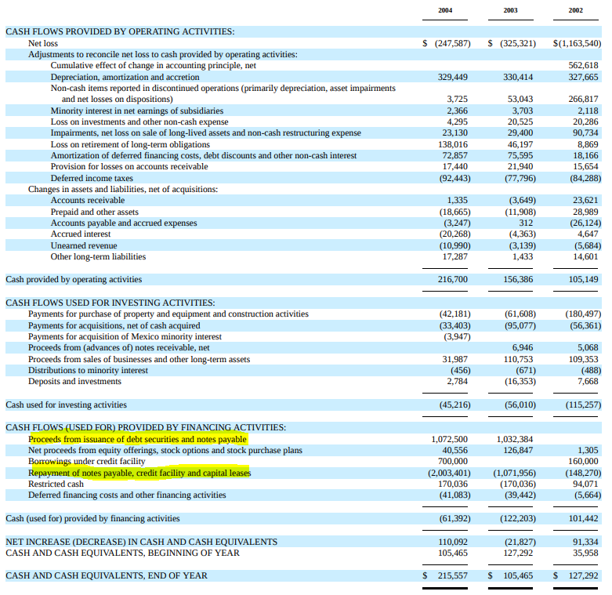Click the 'Cash flows (used for) provided by financing activities' heading
This screenshot has width=612, height=595.
pos(146,427)
